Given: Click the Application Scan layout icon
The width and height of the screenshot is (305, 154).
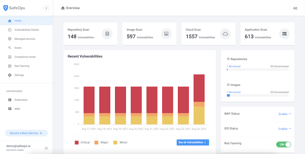Looking at the screenshot, I should point(284,34).
